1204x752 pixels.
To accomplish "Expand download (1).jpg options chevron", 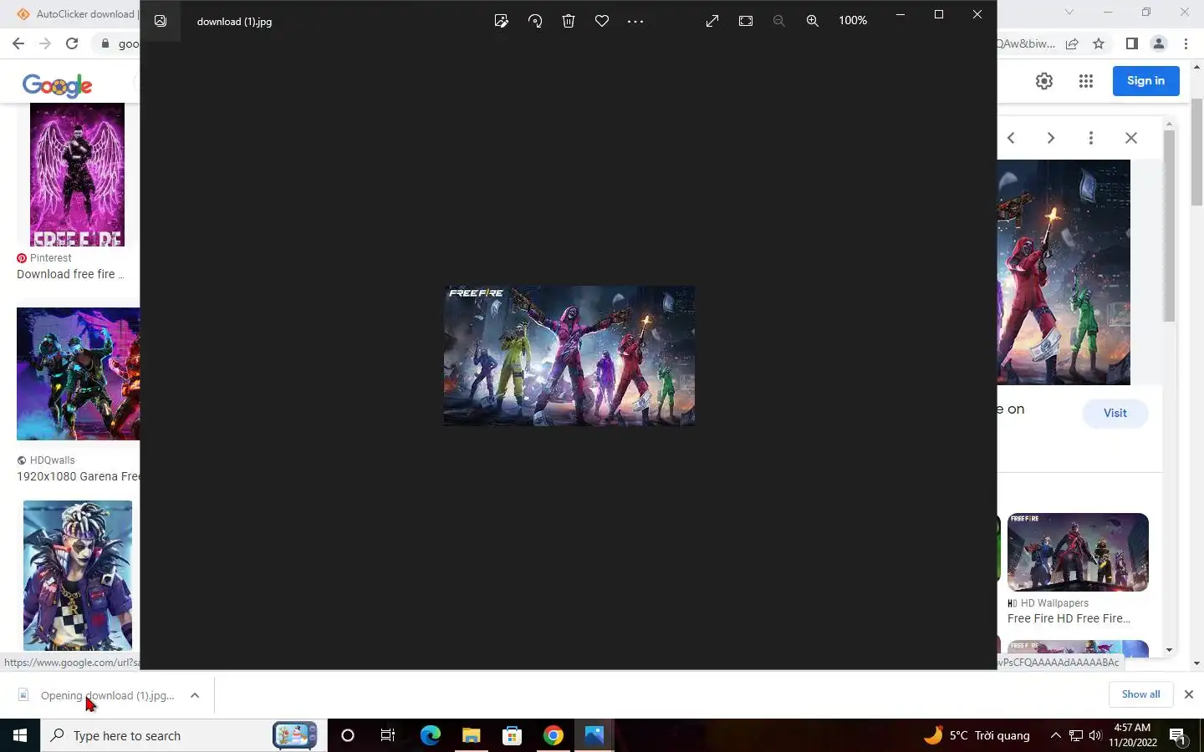I will pyautogui.click(x=195, y=695).
